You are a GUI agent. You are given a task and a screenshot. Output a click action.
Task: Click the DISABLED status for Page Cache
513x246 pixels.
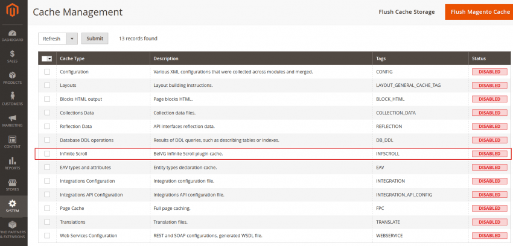tap(489, 208)
